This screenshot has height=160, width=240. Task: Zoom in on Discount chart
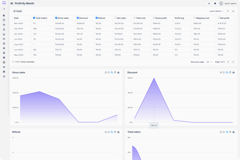[221, 73]
